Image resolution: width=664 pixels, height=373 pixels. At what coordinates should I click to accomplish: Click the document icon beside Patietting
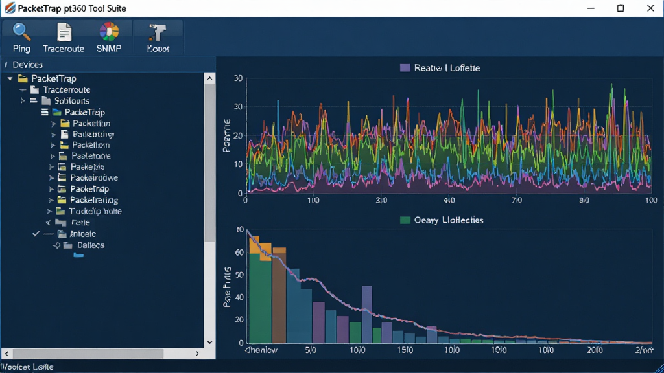pyautogui.click(x=64, y=134)
